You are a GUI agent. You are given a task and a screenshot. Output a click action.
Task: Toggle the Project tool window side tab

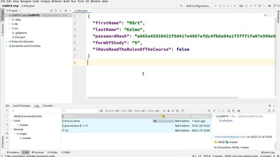(3, 15)
